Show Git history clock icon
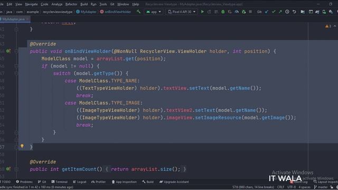Viewport: 338px width, 190px height. click(x=287, y=12)
